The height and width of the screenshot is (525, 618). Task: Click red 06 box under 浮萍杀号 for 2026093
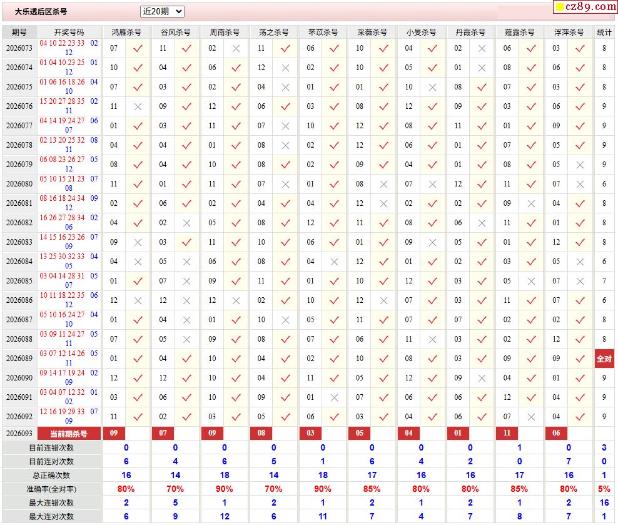(556, 433)
